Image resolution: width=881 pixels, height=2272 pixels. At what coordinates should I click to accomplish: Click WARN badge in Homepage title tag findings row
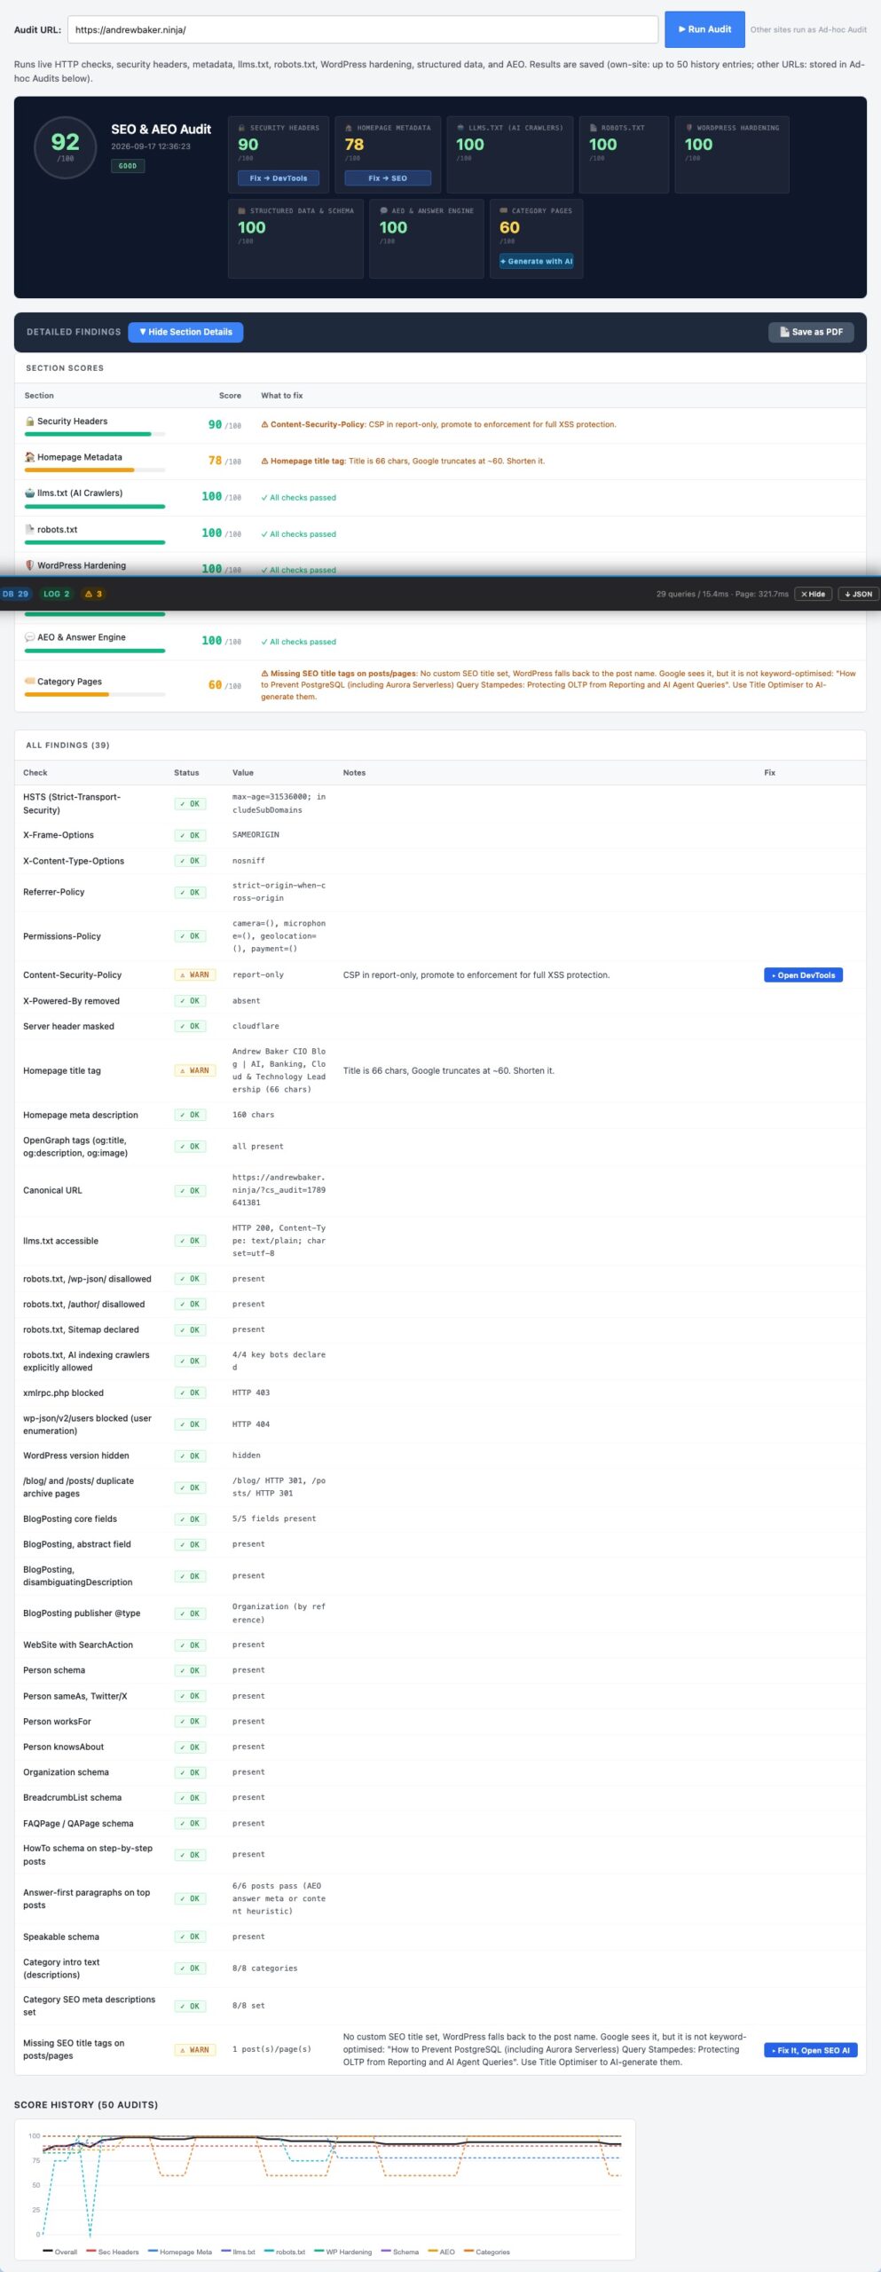195,1070
